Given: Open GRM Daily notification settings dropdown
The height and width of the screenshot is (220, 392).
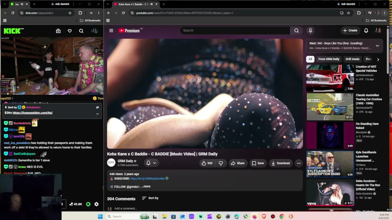Looking at the screenshot, I should click(x=151, y=163).
